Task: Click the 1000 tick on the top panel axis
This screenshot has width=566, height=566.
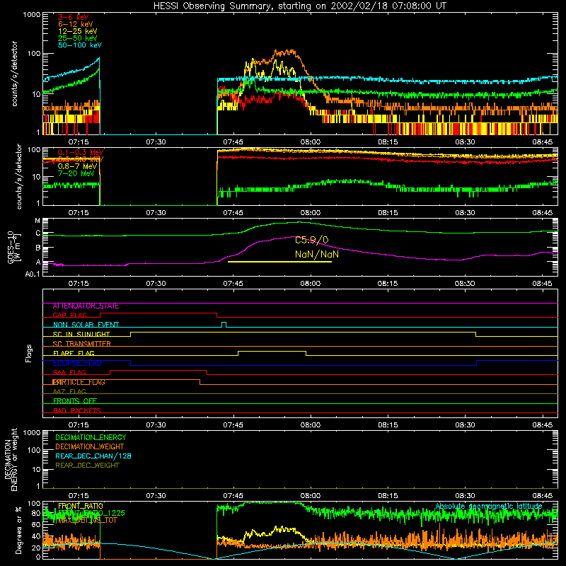Action: click(x=31, y=15)
